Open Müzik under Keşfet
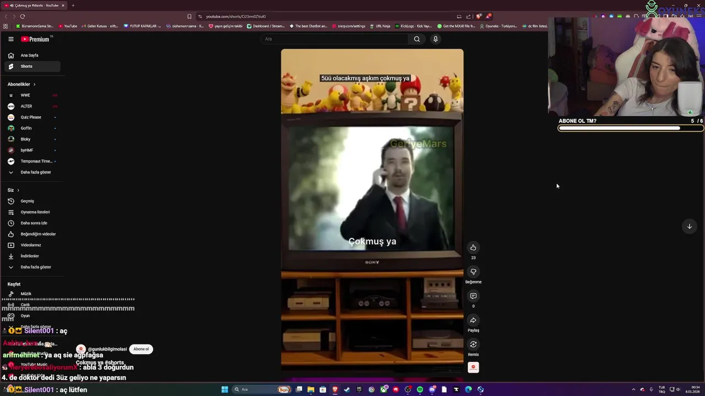 click(x=32, y=294)
